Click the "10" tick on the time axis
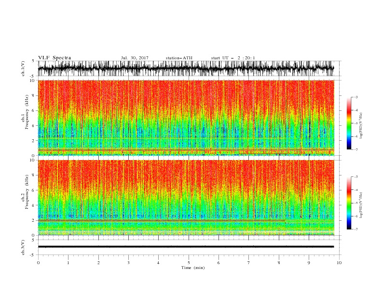 339,263
